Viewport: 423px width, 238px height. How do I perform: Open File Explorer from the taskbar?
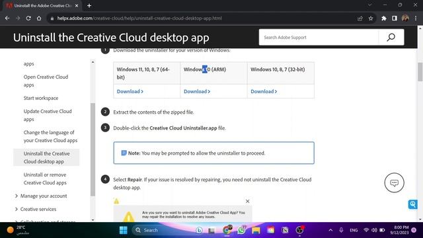(x=256, y=230)
